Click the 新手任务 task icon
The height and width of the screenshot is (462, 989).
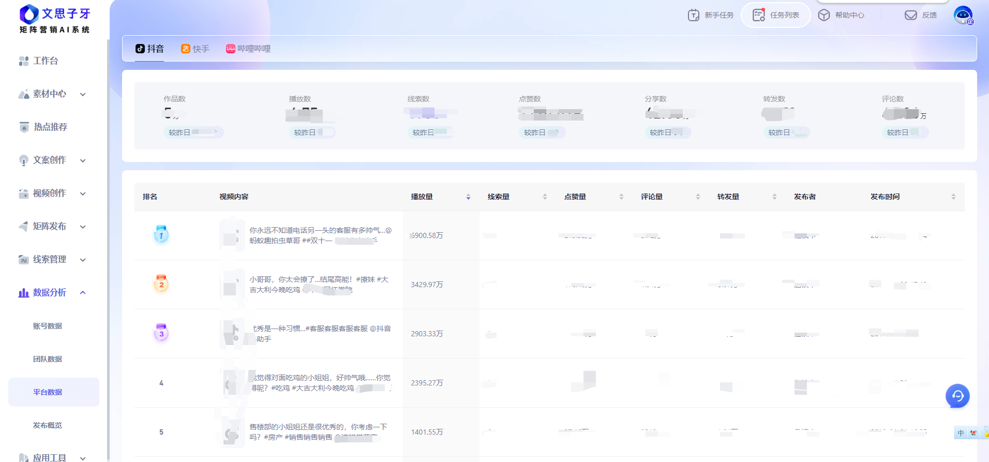(x=694, y=15)
